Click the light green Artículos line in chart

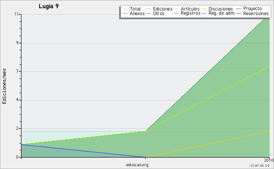207,99
